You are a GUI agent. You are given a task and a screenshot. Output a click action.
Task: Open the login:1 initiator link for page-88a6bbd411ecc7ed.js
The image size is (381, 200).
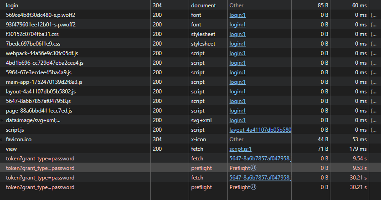[237, 111]
